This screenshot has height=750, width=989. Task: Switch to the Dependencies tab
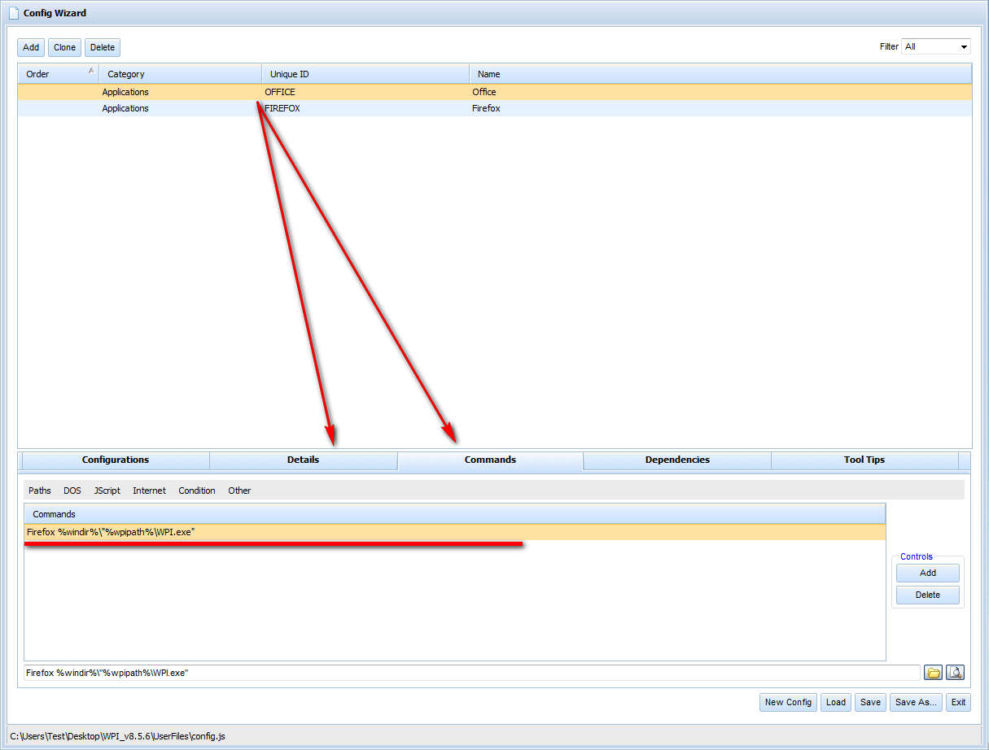coord(677,460)
